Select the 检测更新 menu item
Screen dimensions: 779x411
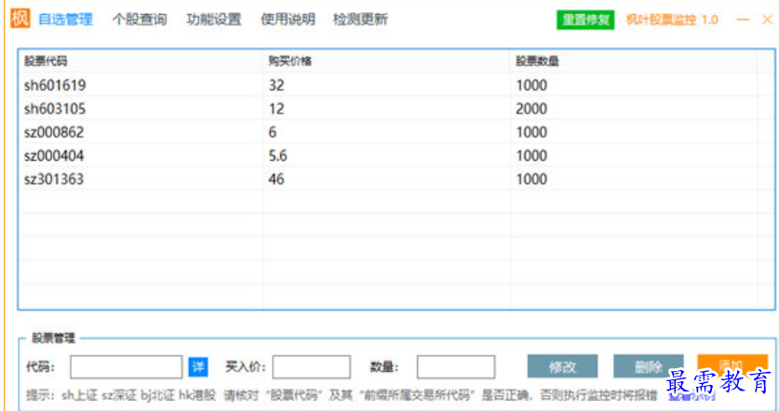360,20
